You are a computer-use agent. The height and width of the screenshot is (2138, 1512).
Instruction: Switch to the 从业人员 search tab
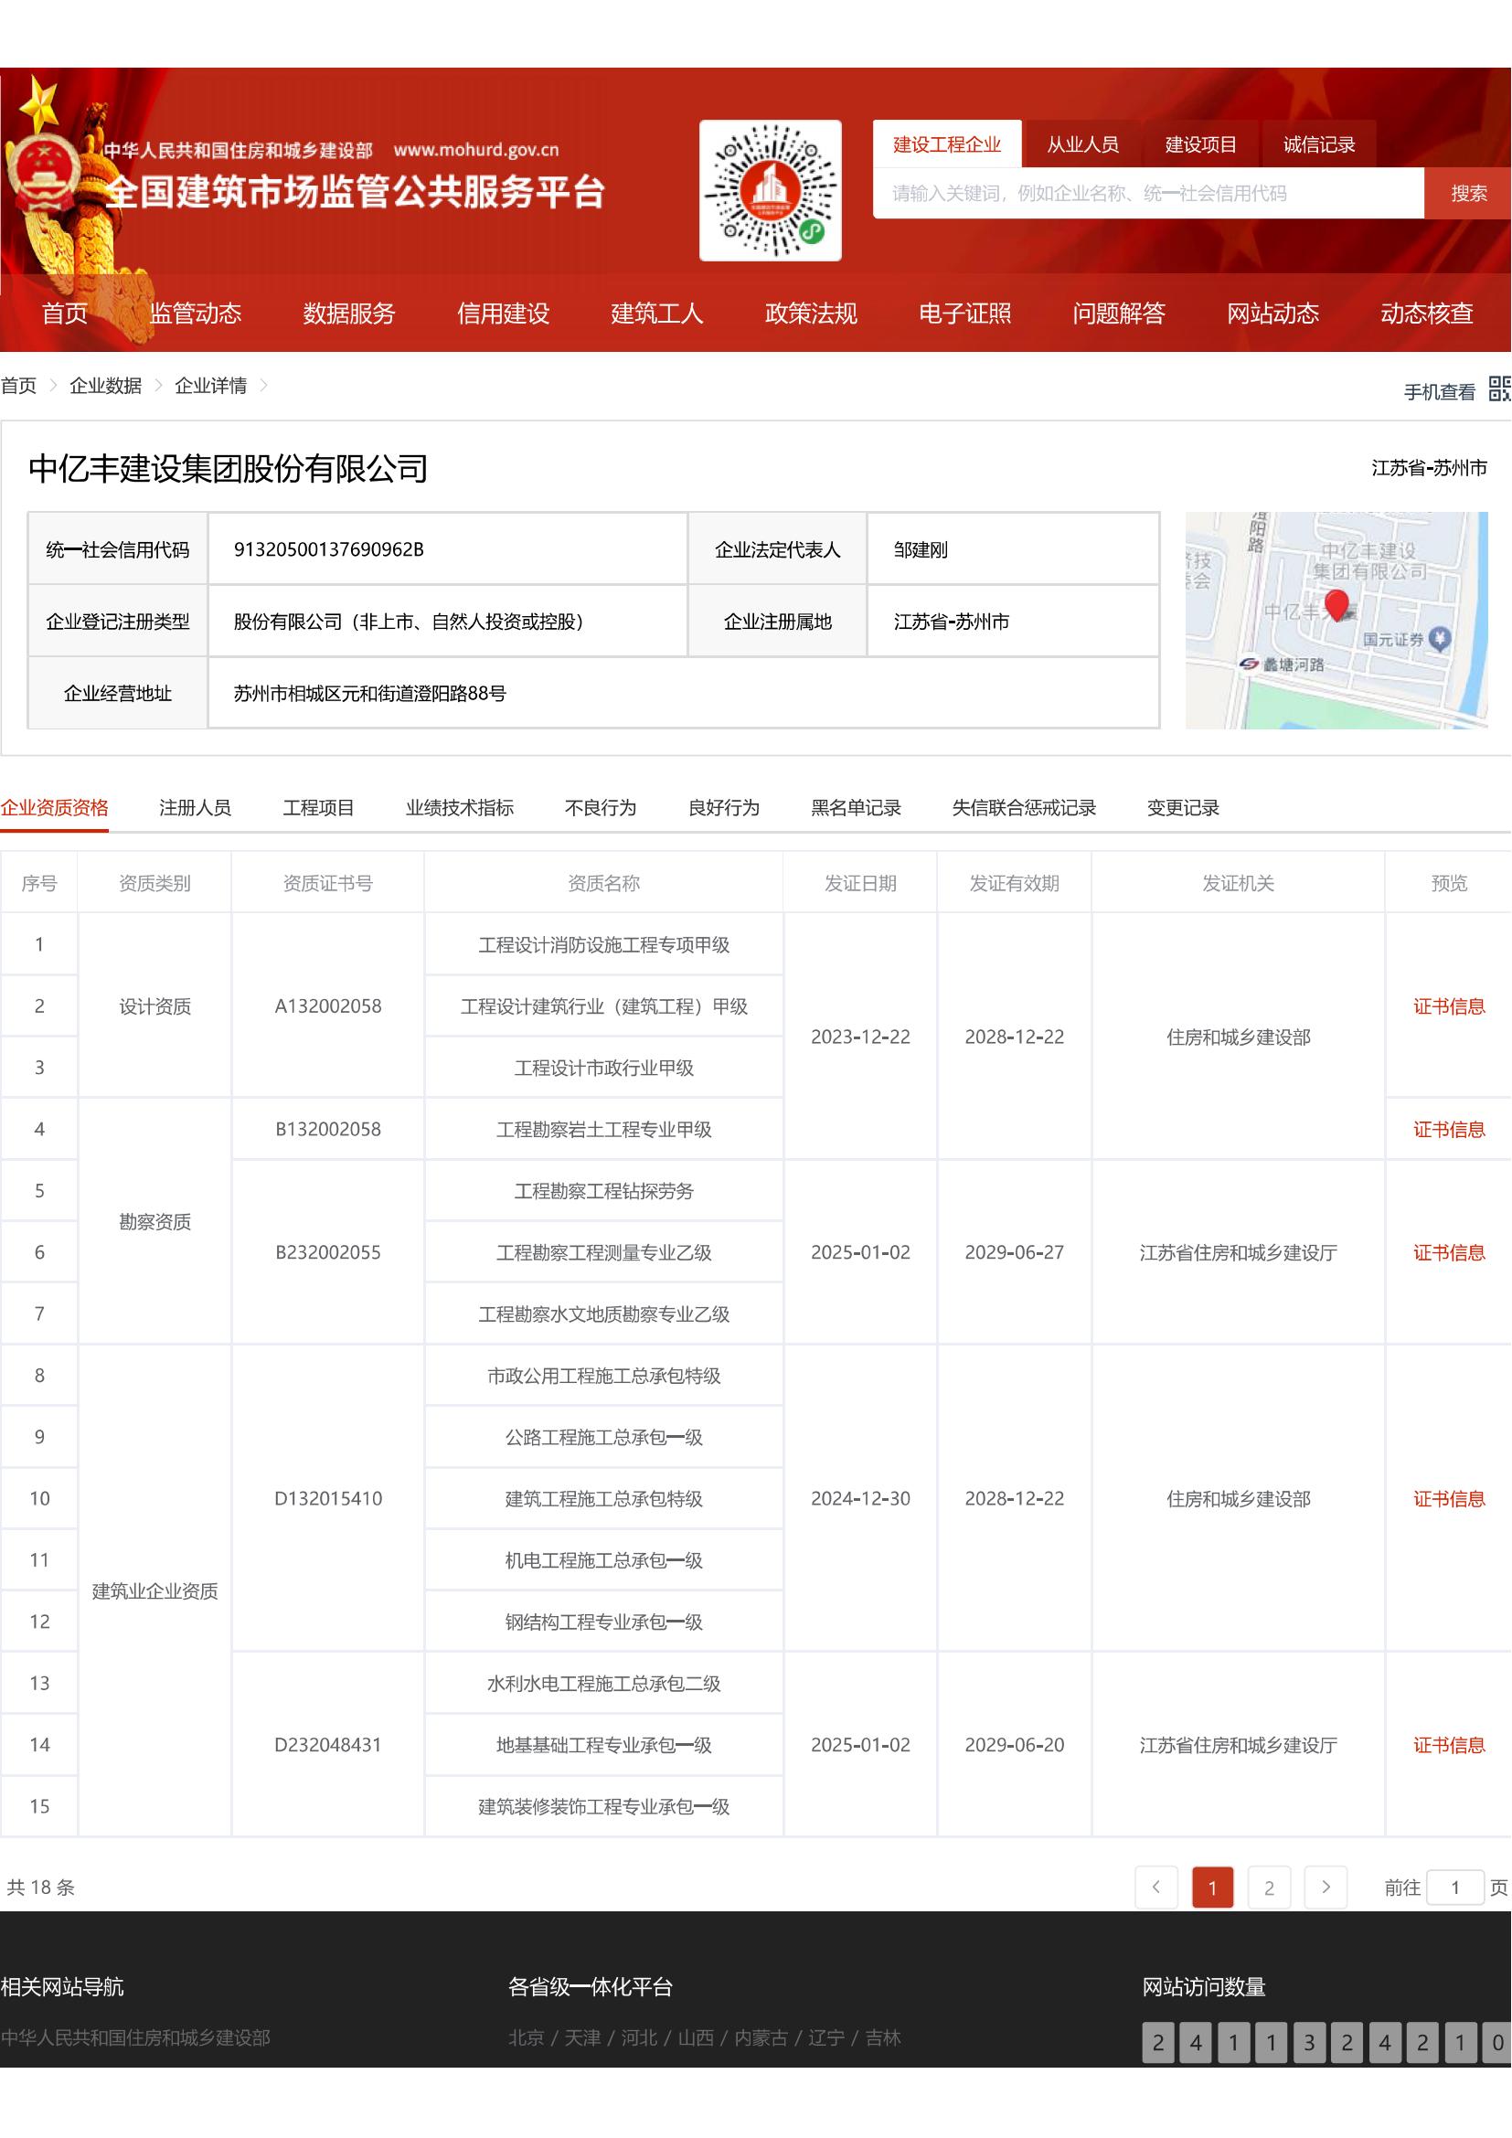click(1082, 144)
